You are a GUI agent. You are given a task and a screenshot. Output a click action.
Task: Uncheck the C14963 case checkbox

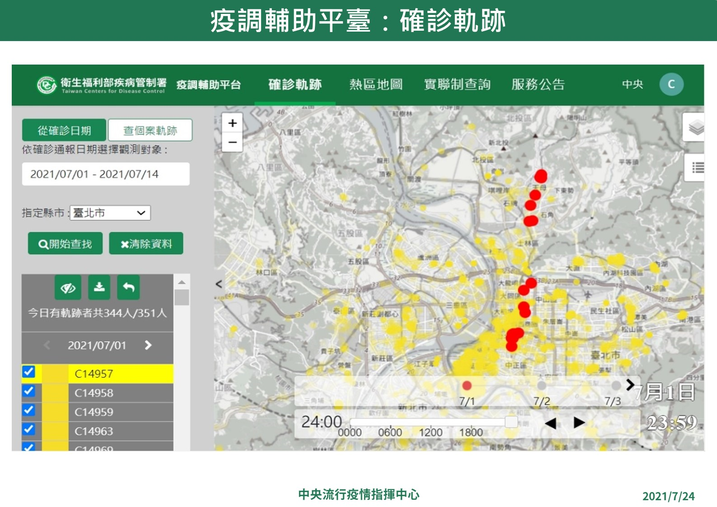click(28, 429)
